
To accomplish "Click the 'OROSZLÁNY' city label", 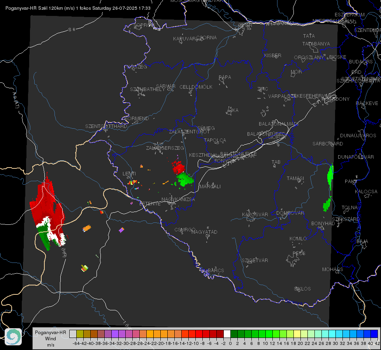I will [309, 58].
